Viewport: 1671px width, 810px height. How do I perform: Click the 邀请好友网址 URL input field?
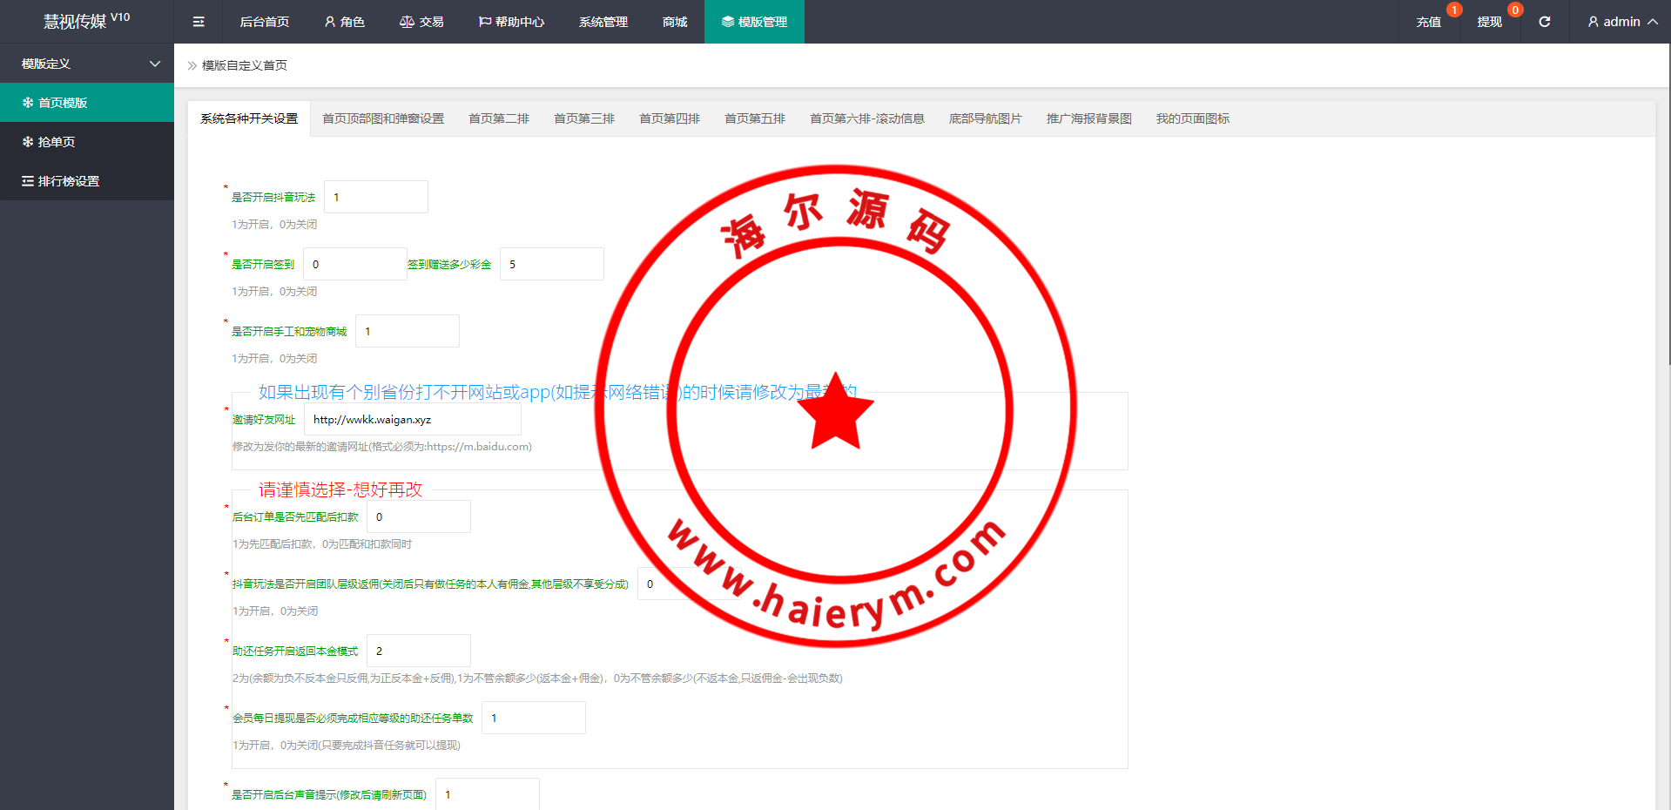412,420
